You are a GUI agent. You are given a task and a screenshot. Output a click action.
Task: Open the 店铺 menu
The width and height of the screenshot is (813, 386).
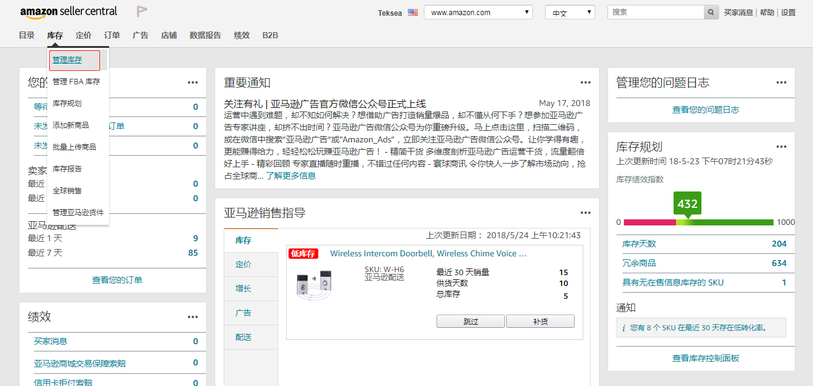pos(169,35)
